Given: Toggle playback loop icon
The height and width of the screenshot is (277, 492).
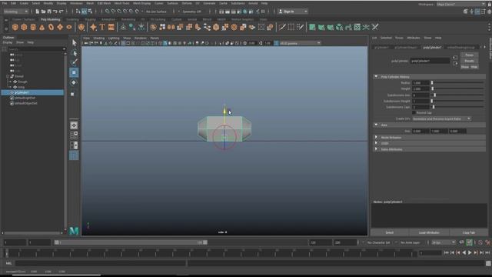Looking at the screenshot, I should (461, 242).
